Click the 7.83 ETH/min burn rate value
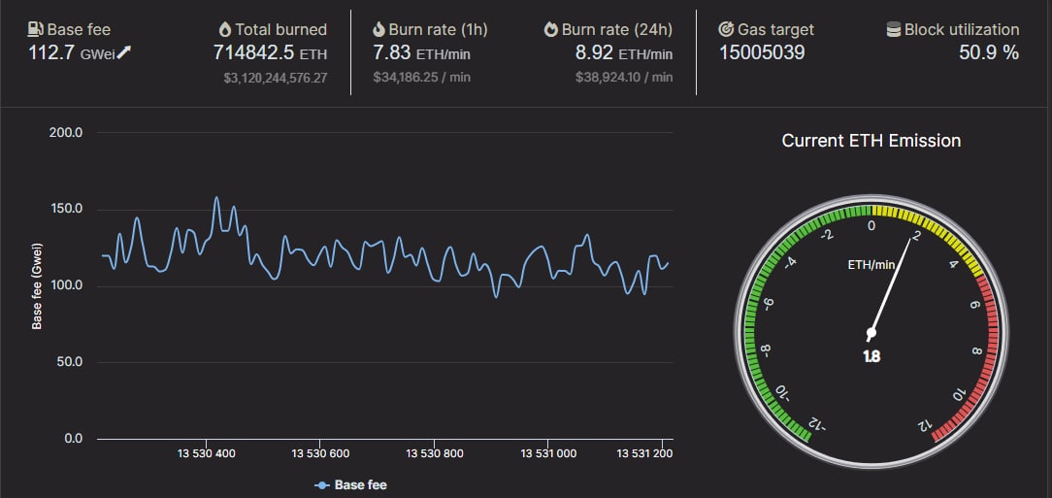Screen dimensions: 1052x498 tap(421, 53)
